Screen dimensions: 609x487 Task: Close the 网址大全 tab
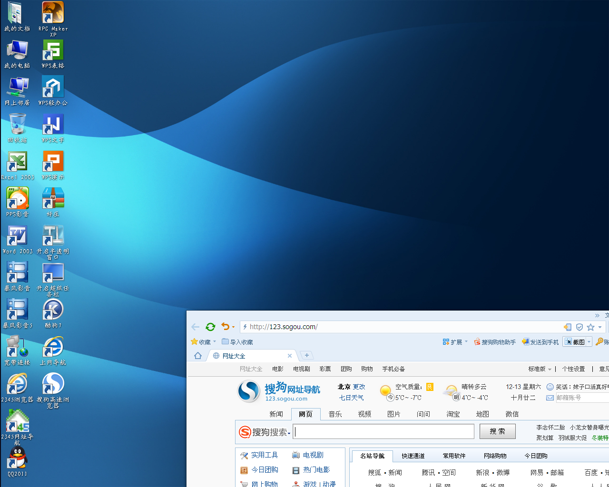click(x=290, y=356)
